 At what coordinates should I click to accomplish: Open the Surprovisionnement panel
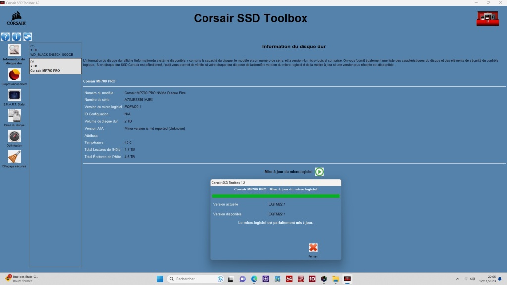pos(14,75)
